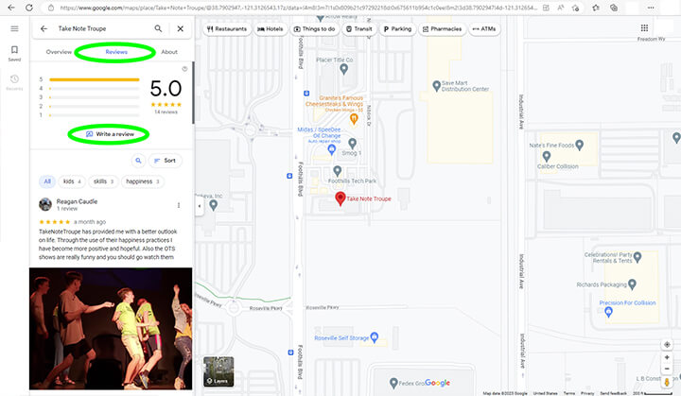This screenshot has height=396, width=681.
Task: Select the Midas / SpeeDee Oil Change pin
Action: pyautogui.click(x=331, y=150)
